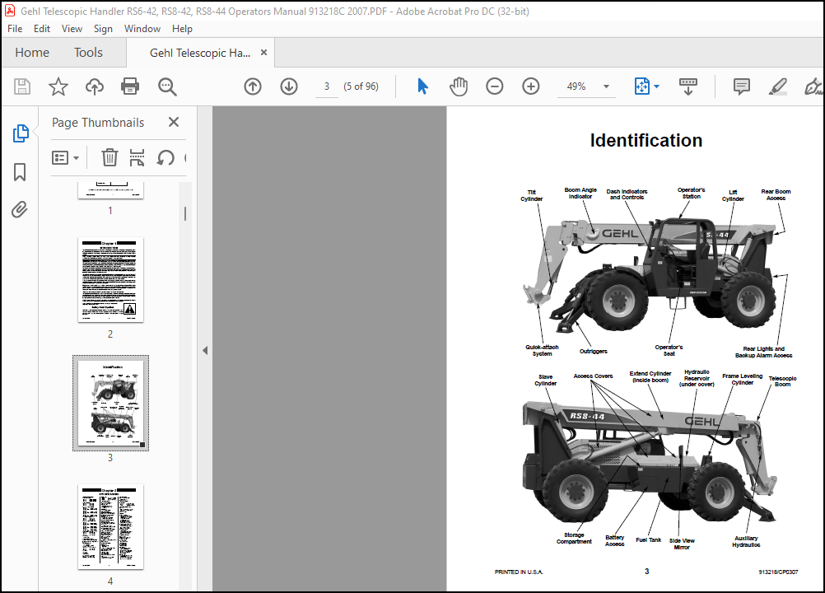Toggle the Page Thumbnails panel icon
The width and height of the screenshot is (825, 593).
[x=20, y=133]
